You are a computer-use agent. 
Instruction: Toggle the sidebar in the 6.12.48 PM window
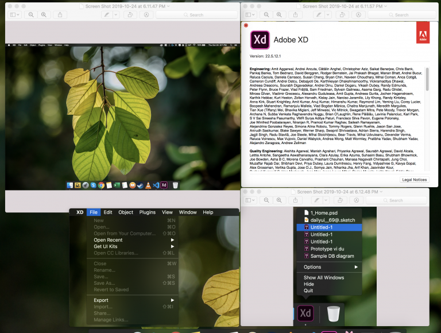248,200
